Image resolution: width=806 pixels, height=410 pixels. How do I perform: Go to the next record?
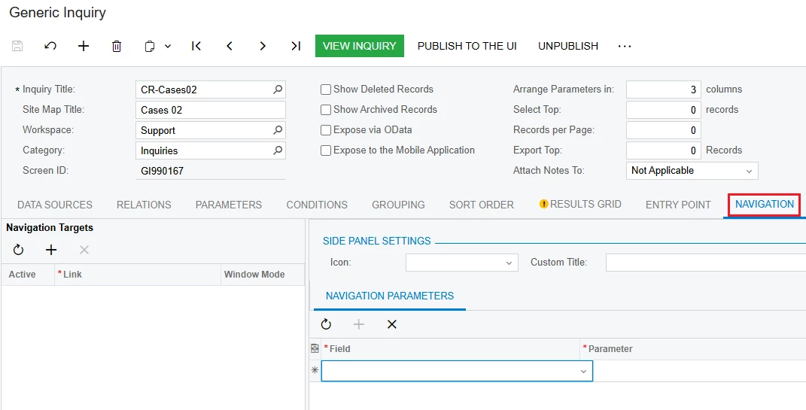point(263,46)
